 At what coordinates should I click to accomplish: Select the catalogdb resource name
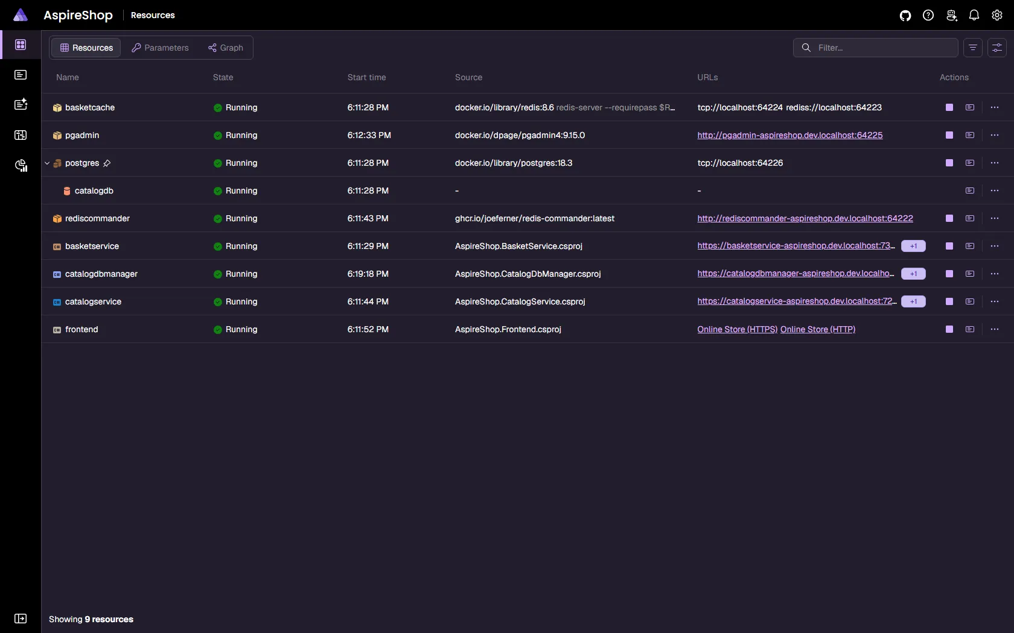coord(94,191)
